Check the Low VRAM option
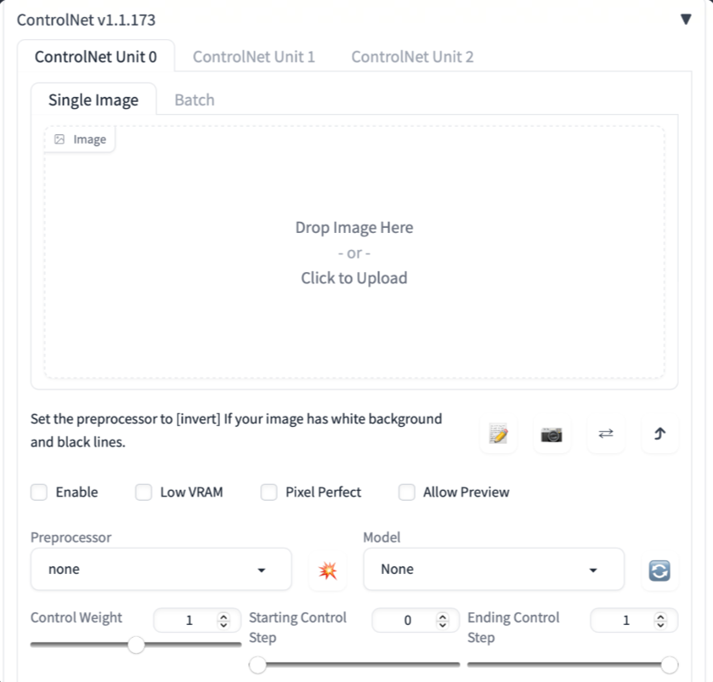The height and width of the screenshot is (682, 713). click(x=144, y=492)
